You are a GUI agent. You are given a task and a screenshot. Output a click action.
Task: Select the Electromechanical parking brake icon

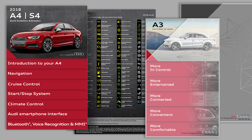click(99, 25)
